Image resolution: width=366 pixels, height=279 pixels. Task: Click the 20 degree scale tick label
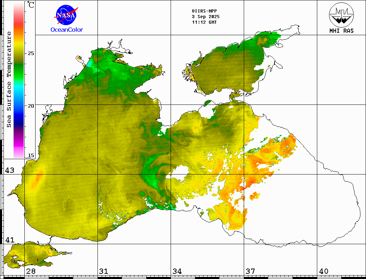(31, 106)
